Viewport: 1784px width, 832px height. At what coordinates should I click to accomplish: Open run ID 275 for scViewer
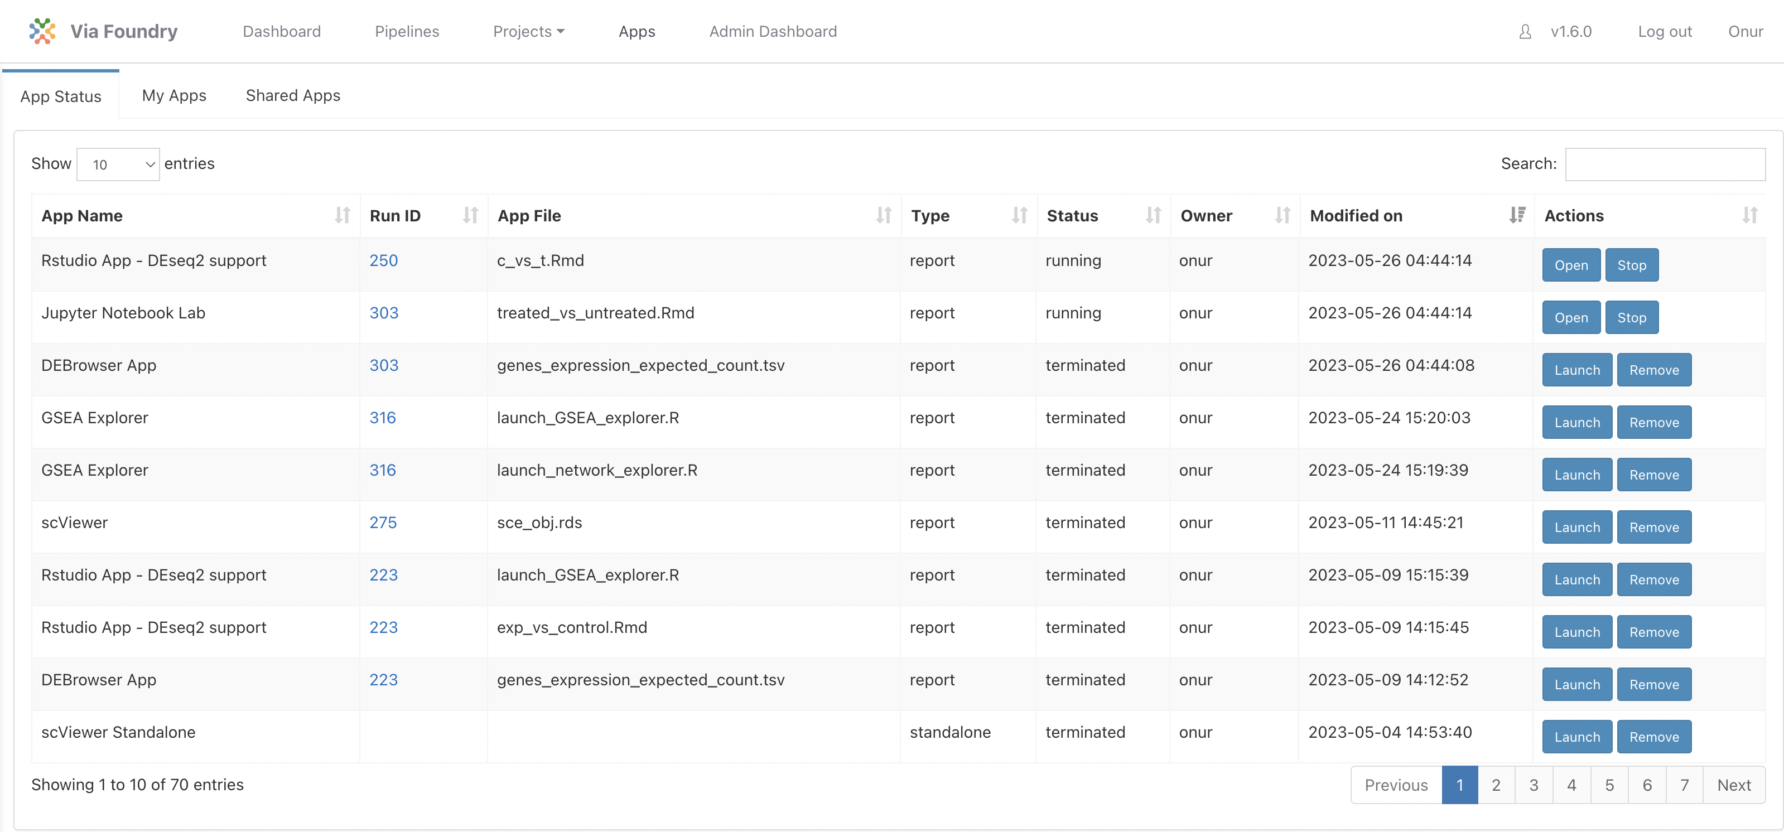[383, 523]
